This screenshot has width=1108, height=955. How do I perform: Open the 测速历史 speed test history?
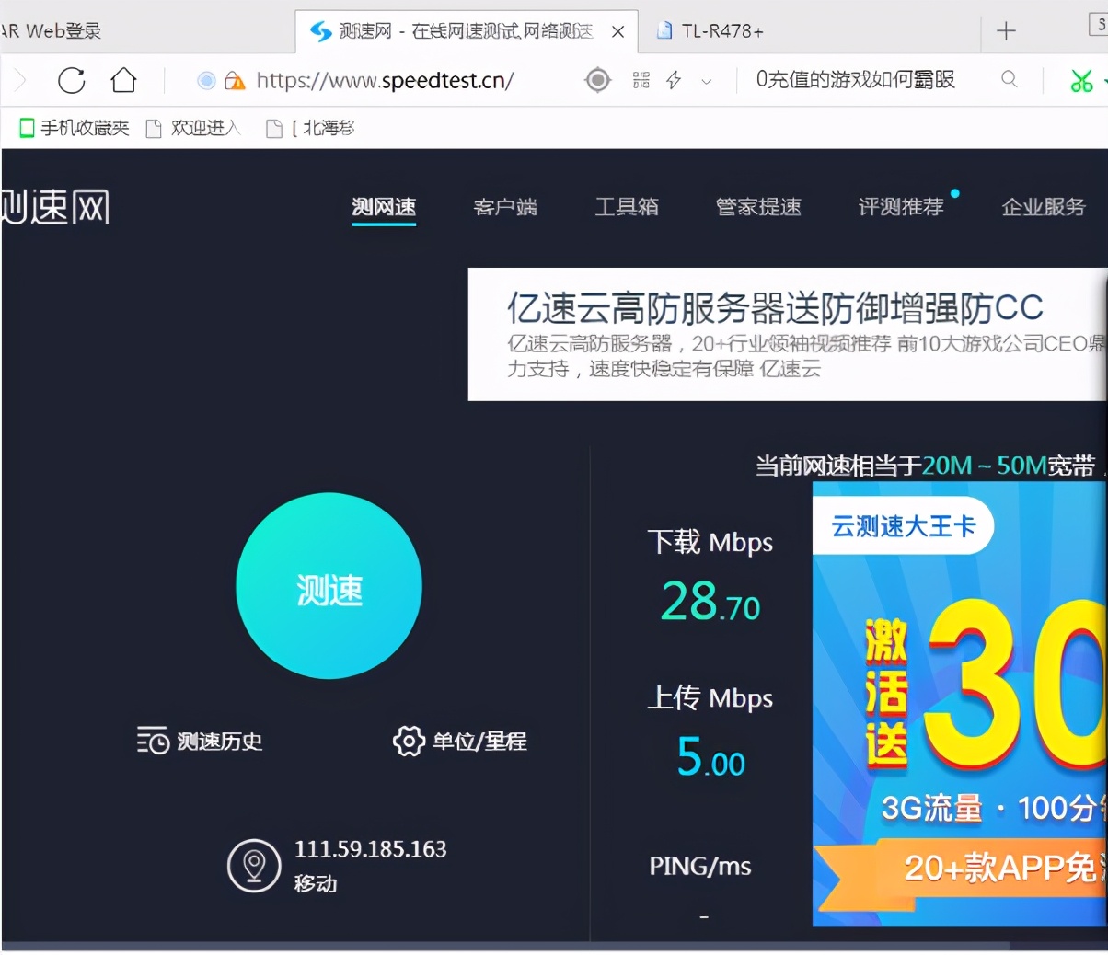click(x=199, y=742)
